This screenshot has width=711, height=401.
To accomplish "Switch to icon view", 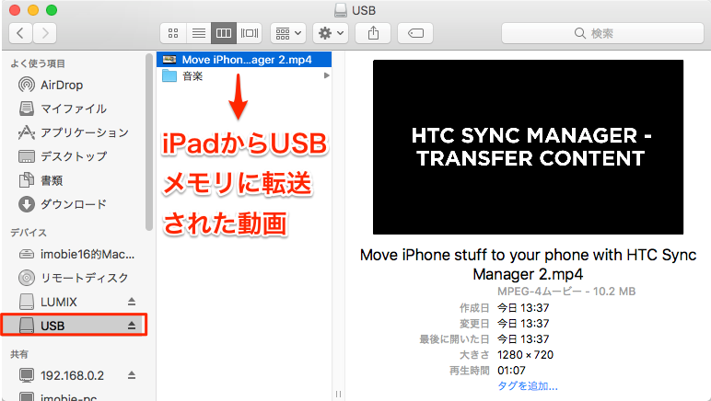I will (173, 33).
